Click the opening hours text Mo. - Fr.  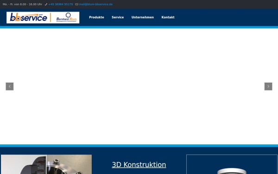[x=22, y=4]
